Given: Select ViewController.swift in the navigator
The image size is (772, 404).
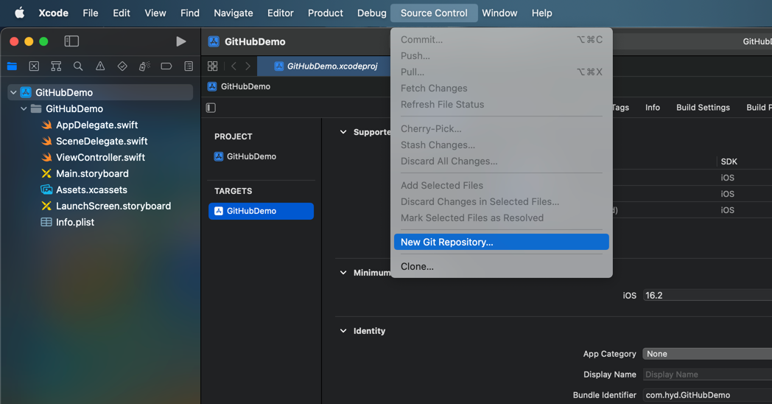Looking at the screenshot, I should click(x=100, y=157).
